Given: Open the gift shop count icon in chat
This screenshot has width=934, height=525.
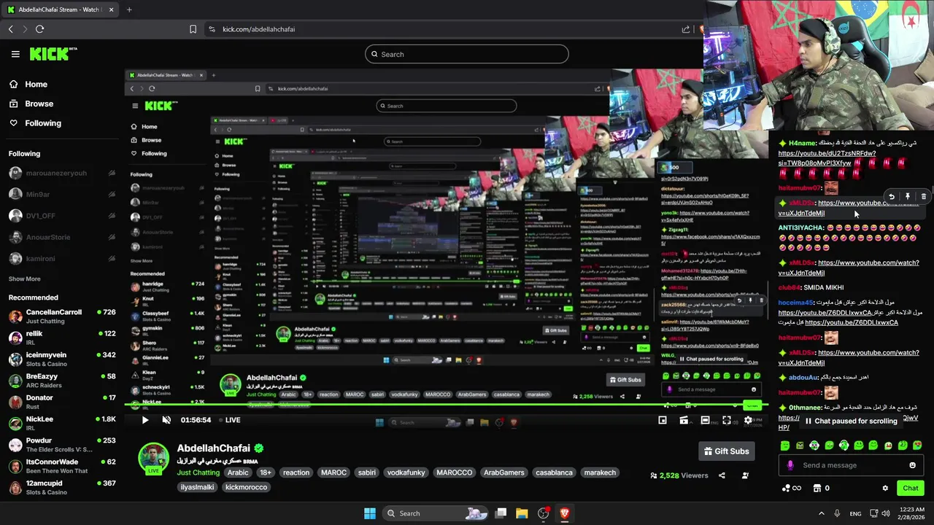Looking at the screenshot, I should point(821,489).
